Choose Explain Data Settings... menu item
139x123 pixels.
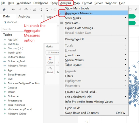point(94,28)
